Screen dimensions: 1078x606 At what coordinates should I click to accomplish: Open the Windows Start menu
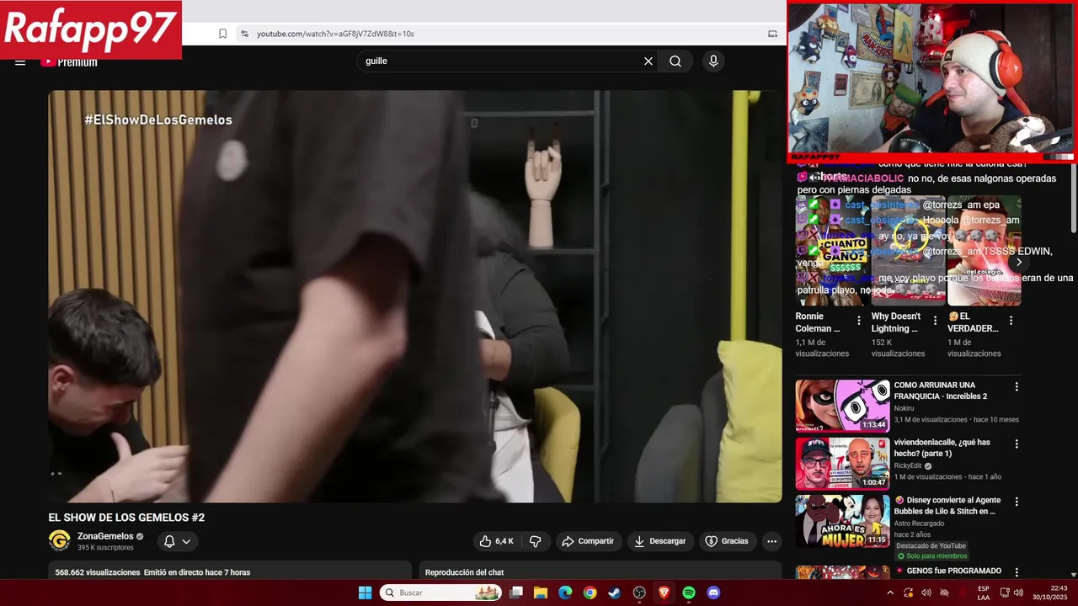[x=365, y=593]
